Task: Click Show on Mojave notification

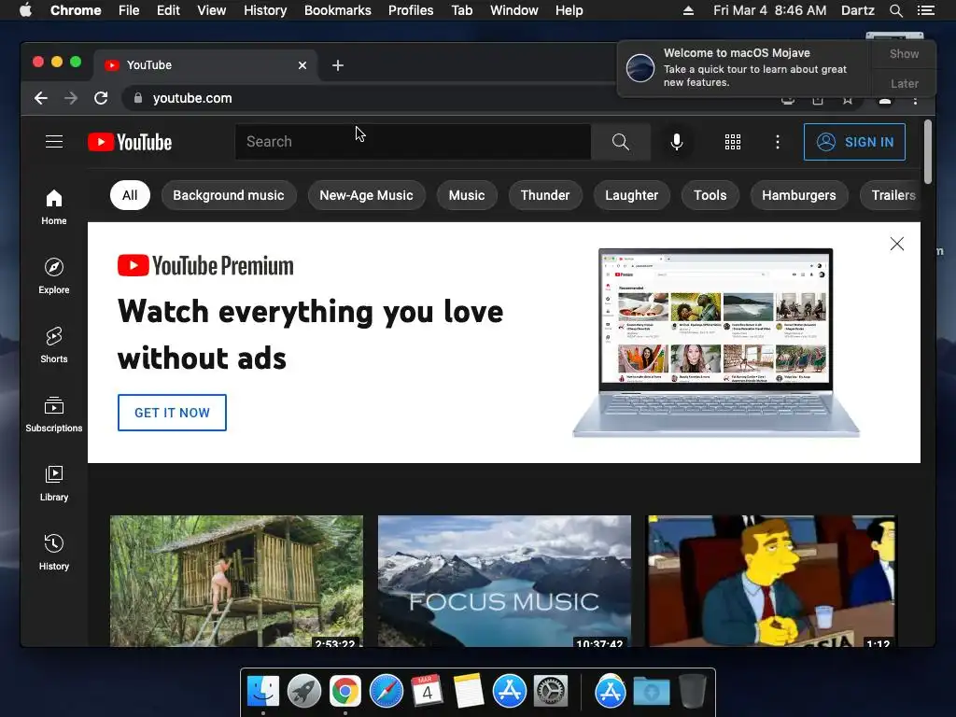Action: tap(904, 53)
